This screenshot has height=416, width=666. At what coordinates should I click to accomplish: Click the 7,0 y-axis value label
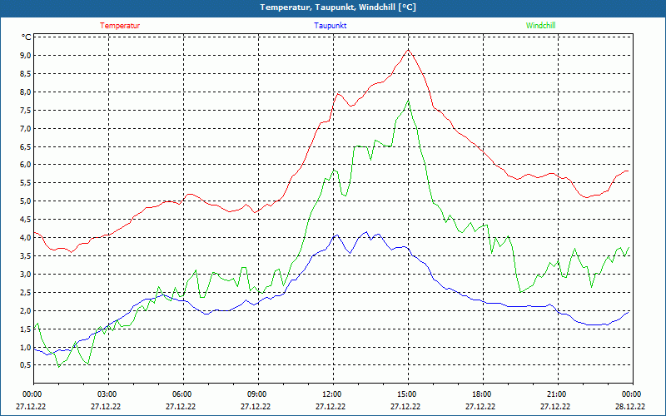(25, 128)
